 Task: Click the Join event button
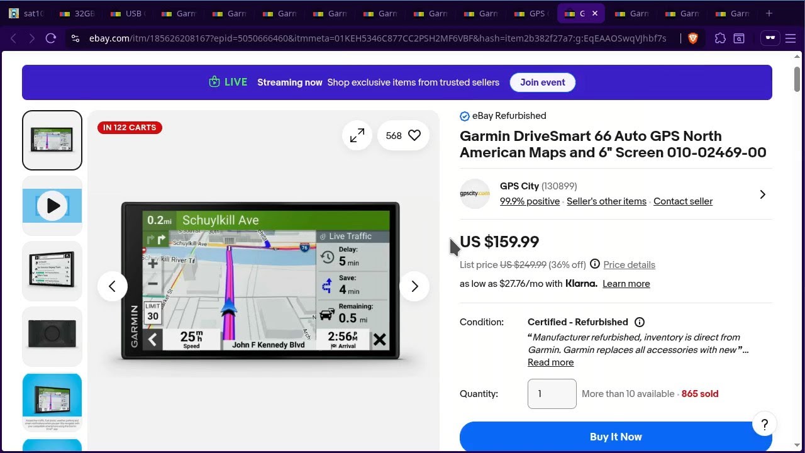(x=542, y=82)
